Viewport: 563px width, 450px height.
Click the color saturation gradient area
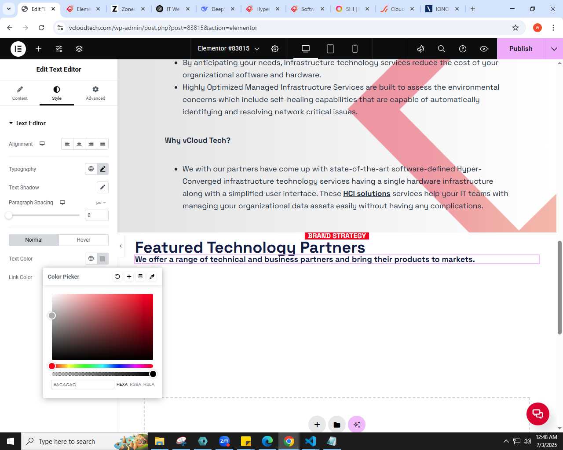[102, 327]
